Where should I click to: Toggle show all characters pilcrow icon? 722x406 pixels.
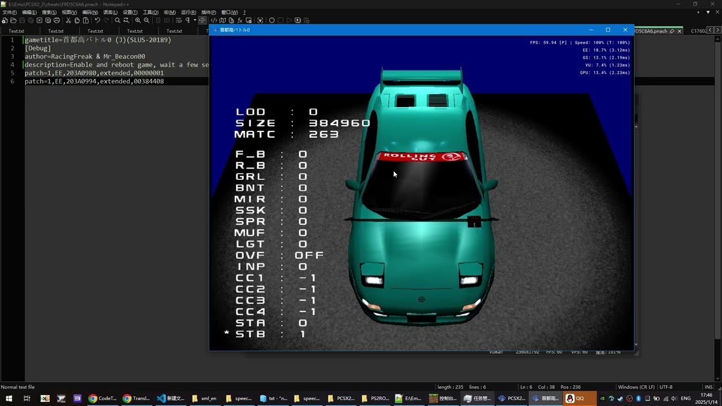click(x=188, y=20)
